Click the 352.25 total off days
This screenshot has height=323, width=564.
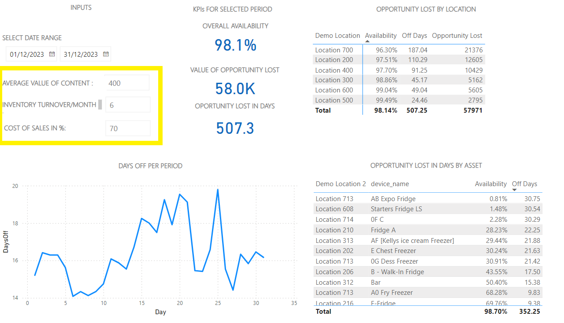[530, 312]
